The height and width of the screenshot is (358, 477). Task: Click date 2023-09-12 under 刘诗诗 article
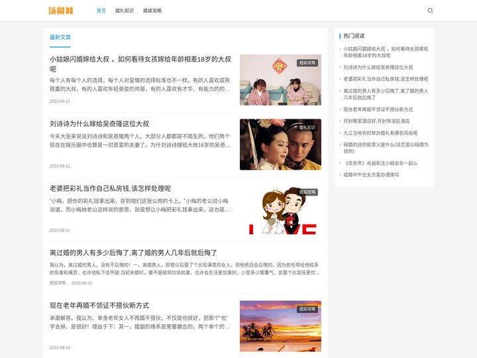click(x=60, y=166)
